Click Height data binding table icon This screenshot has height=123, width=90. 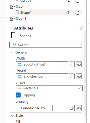(20, 76)
